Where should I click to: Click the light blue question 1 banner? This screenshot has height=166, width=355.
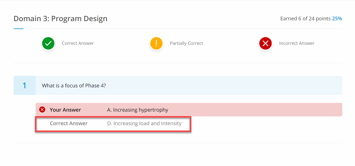click(x=178, y=85)
